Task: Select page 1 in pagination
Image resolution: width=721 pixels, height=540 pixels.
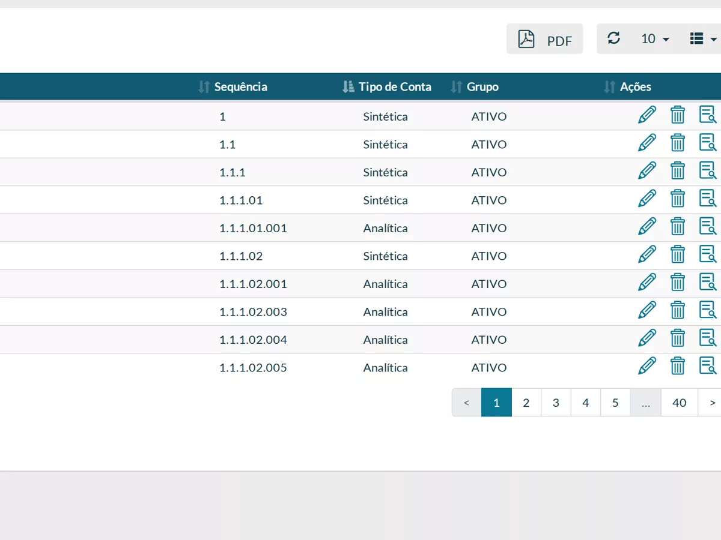Action: [496, 403]
